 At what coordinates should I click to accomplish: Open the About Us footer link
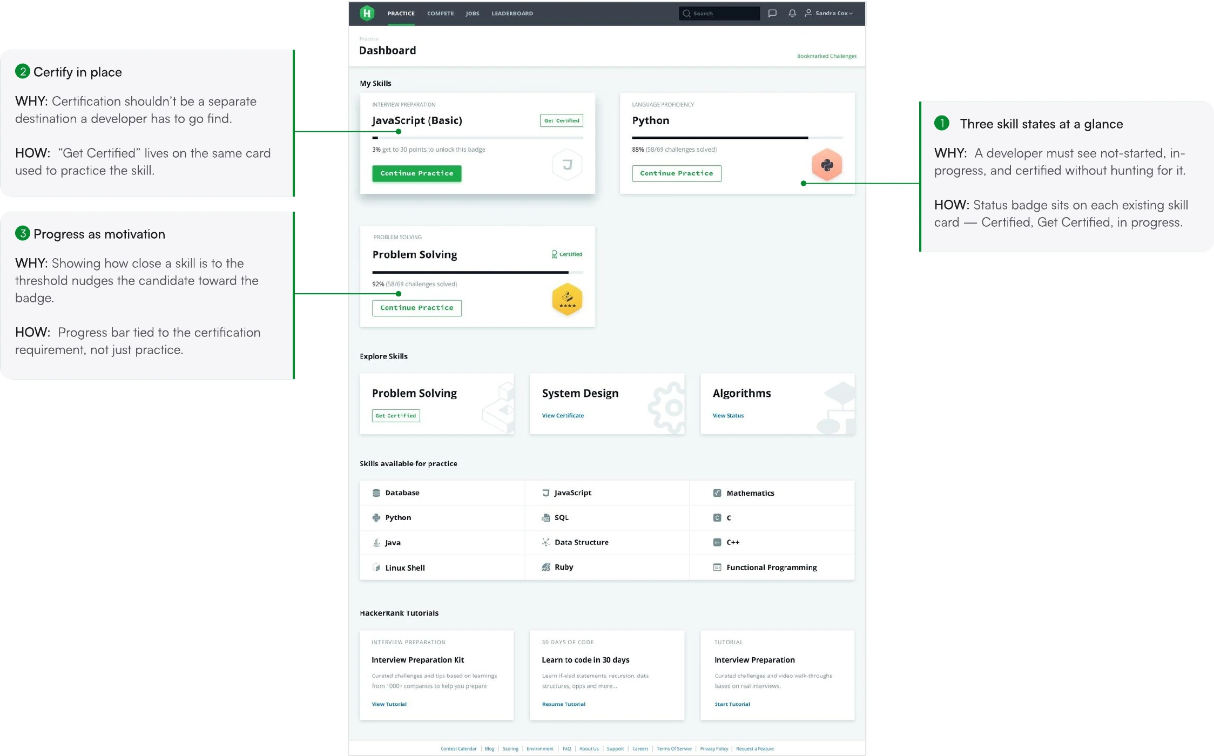589,749
